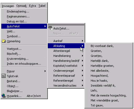Click the Opmerking note icon
The image size is (134, 109).
(4, 41)
